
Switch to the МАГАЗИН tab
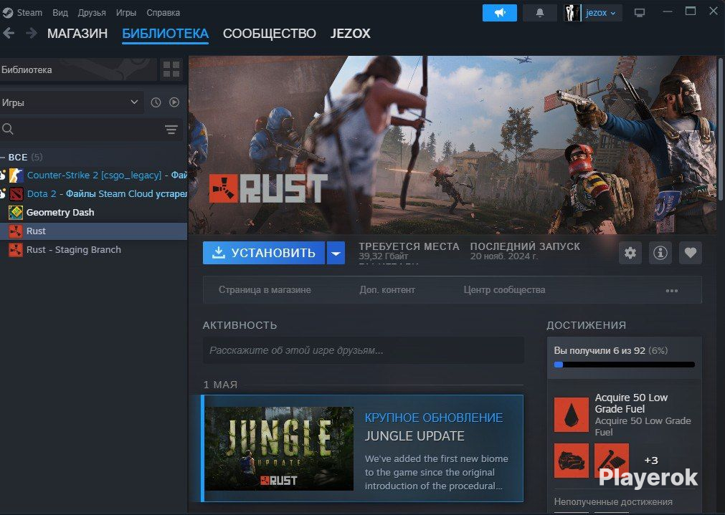[77, 33]
